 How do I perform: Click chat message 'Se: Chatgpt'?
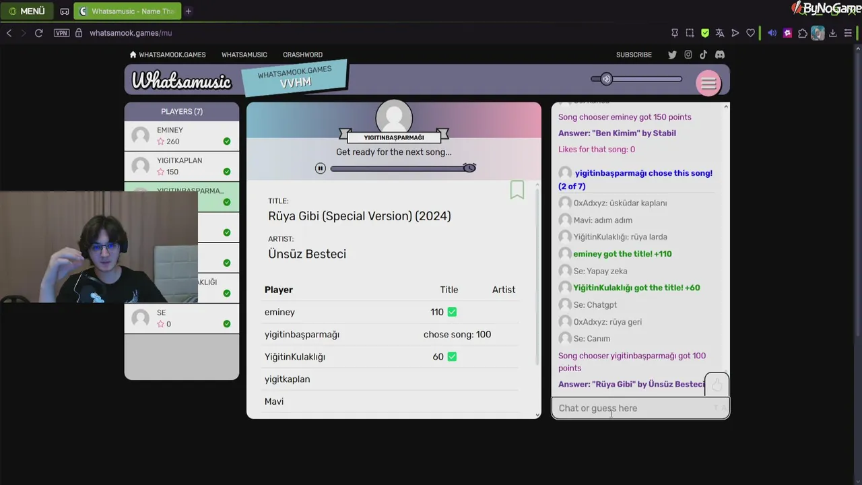[x=595, y=305]
